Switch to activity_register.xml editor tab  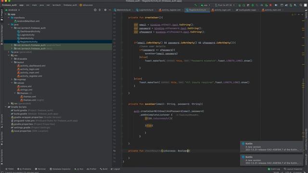coord(171,10)
